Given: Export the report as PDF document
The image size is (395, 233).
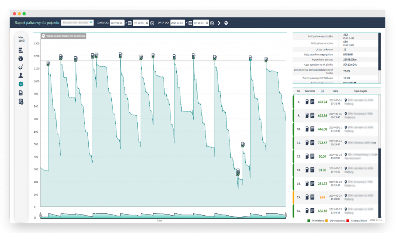Looking at the screenshot, I should click(21, 93).
